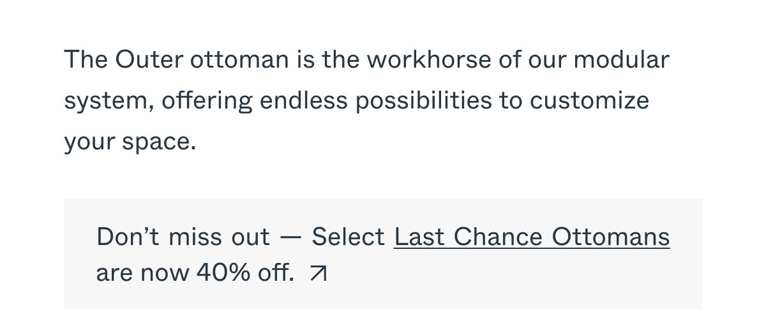Click the em dash in the banner

pyautogui.click(x=290, y=237)
